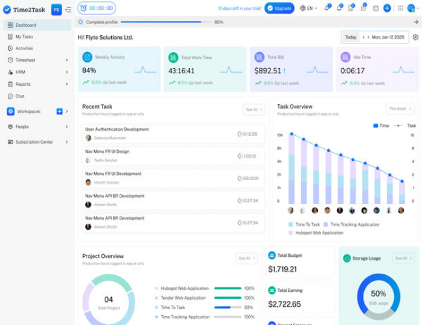Open the This Week dropdown in Task Overview

(x=400, y=109)
